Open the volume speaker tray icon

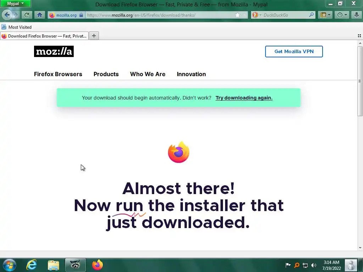coord(314,265)
